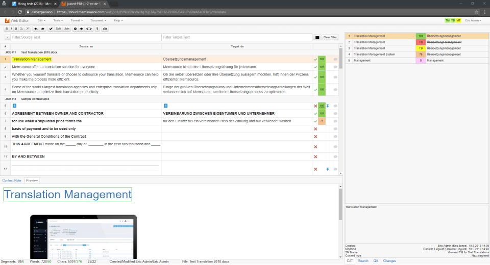Confirm the unconfirmed segment 8
490x265 pixels.
[x=315, y=129]
